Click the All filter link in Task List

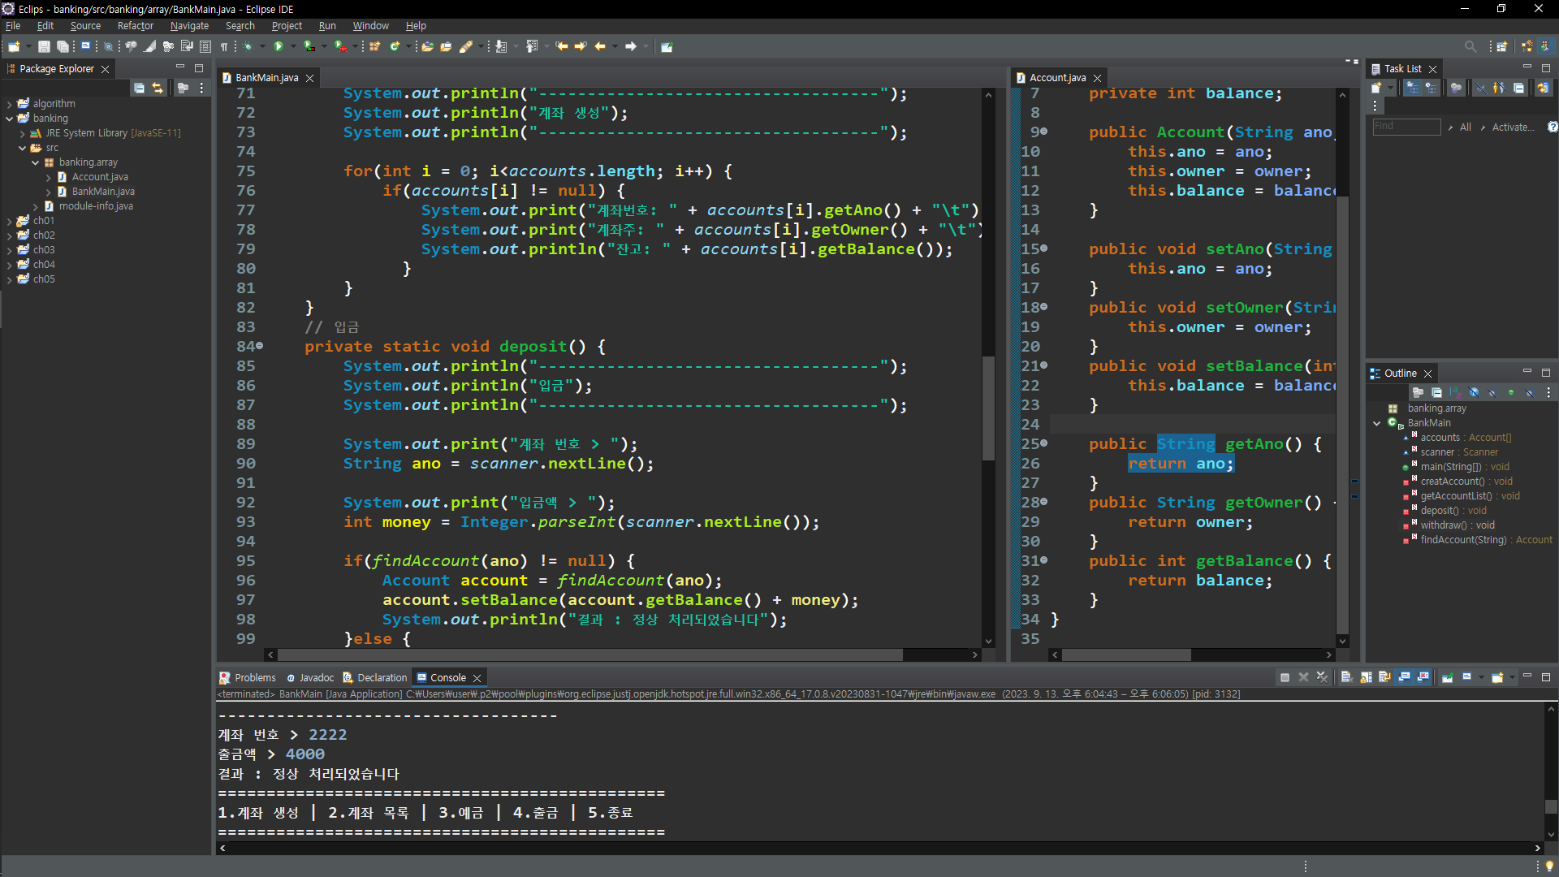pyautogui.click(x=1465, y=127)
